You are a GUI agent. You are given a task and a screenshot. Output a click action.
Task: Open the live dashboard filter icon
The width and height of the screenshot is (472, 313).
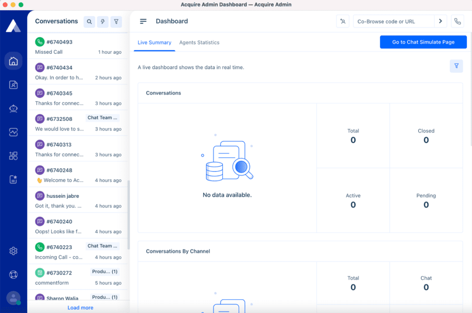coord(456,66)
